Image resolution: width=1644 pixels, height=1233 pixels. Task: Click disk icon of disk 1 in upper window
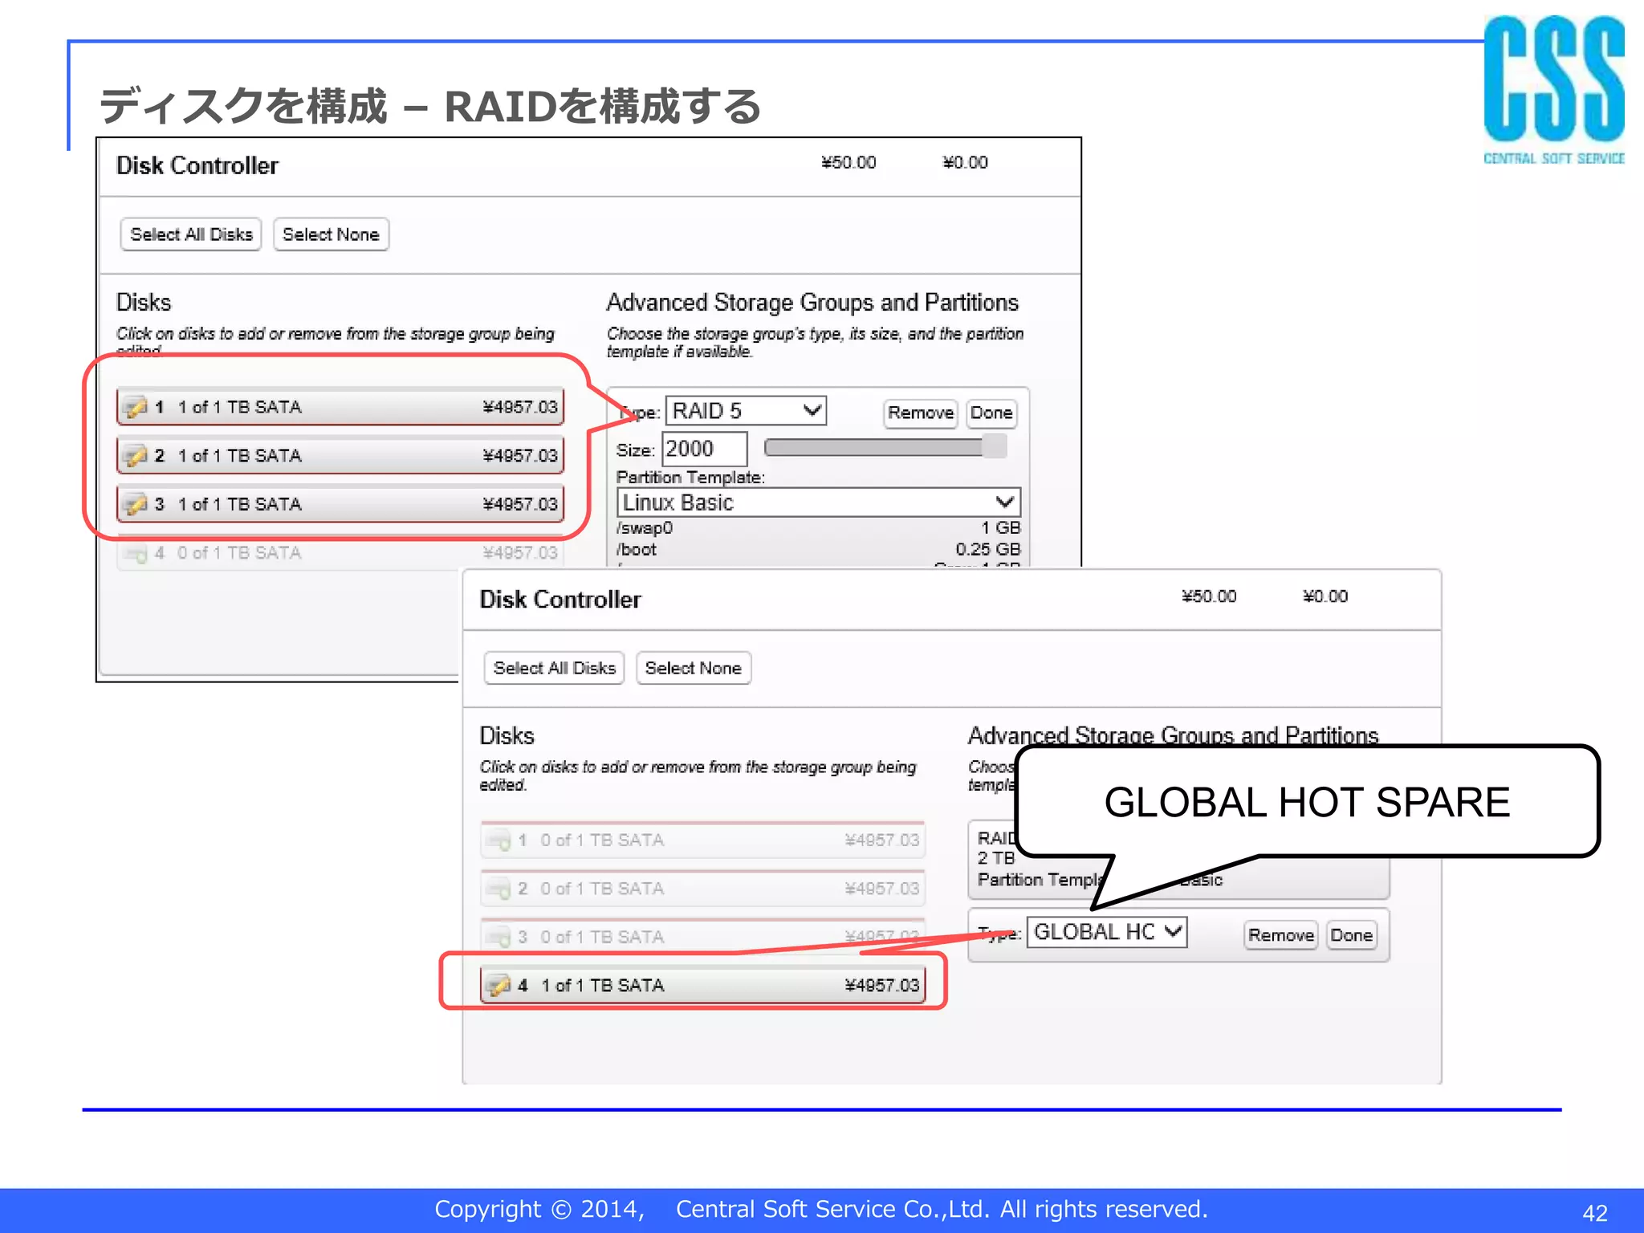coord(136,408)
